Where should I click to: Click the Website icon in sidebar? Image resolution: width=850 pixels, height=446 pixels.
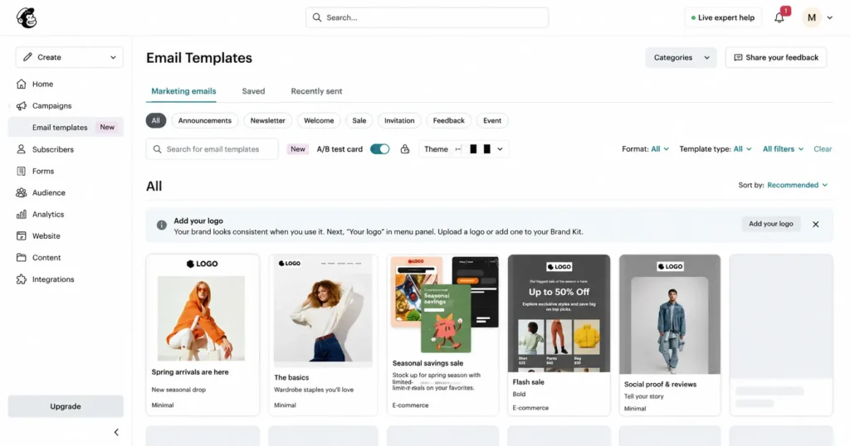(21, 236)
